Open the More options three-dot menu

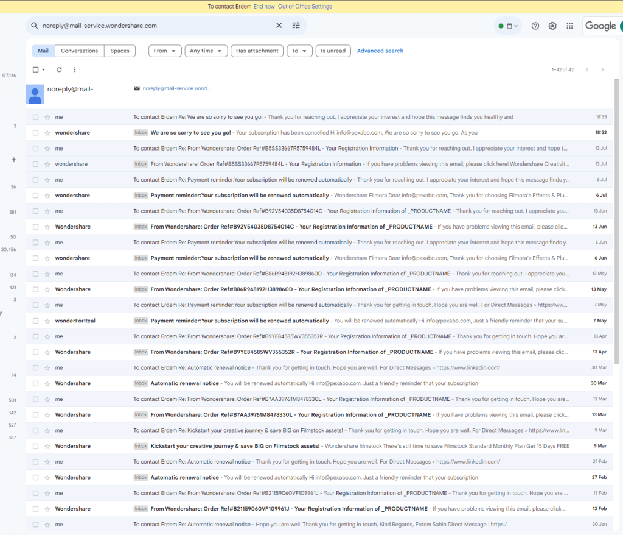click(x=74, y=69)
